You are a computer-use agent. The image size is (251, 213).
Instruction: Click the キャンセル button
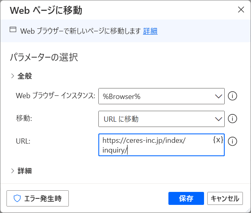(x=225, y=198)
